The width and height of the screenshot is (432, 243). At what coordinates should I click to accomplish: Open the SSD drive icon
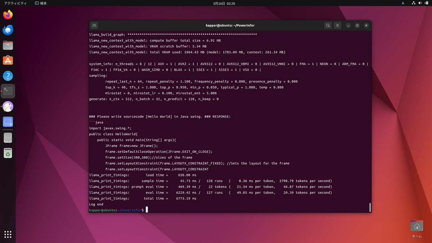click(8, 138)
